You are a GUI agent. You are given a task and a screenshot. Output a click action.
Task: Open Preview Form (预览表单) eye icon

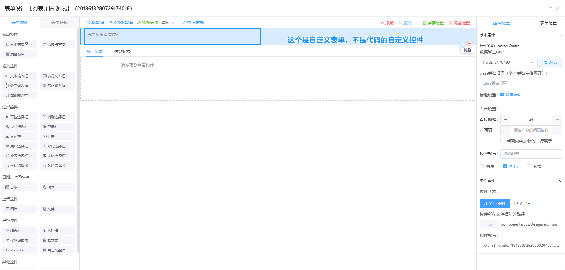click(x=139, y=23)
